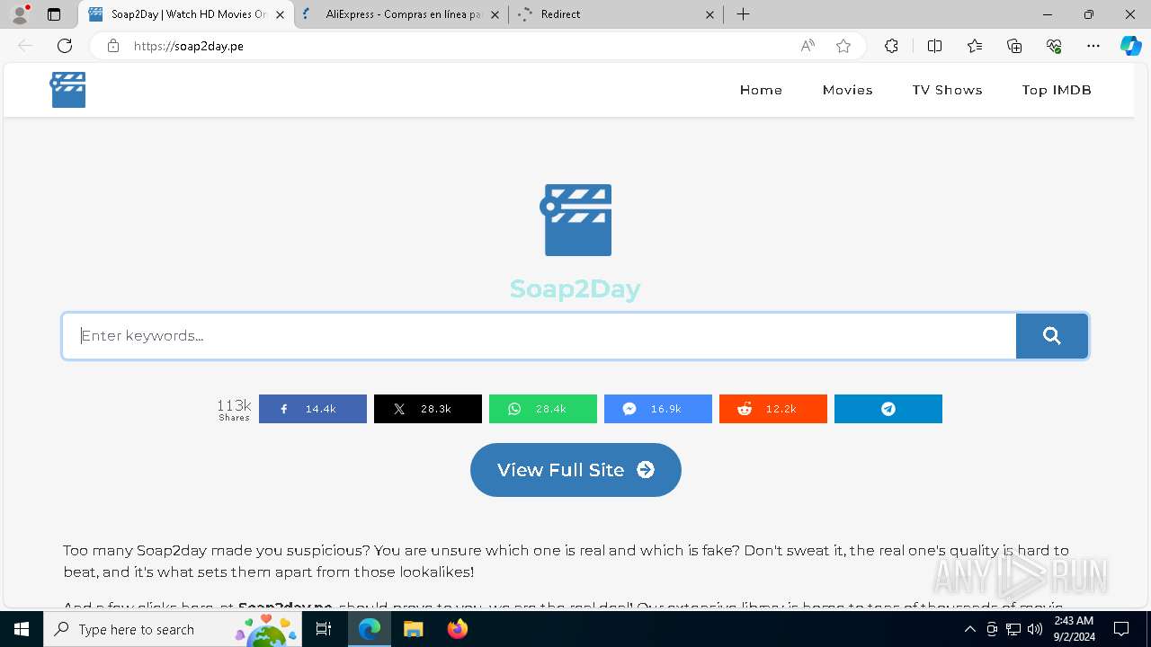Viewport: 1151px width, 647px height.
Task: Open the notification center
Action: [x=1121, y=629]
